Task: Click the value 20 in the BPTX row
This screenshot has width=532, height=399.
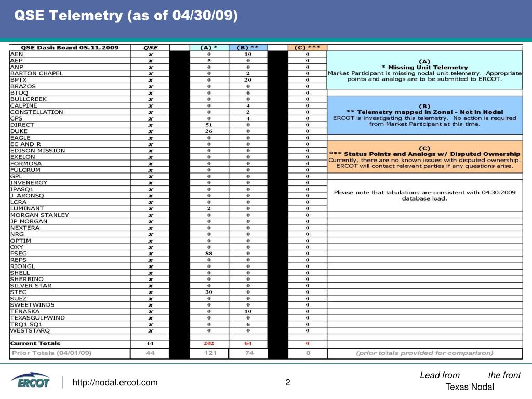Action: click(x=248, y=80)
